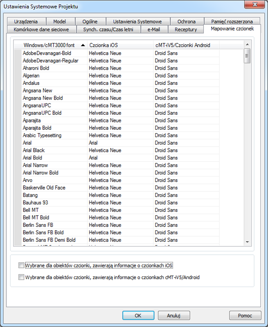Open iOS font cell for Arial Black
Image resolution: width=268 pixels, height=327 pixels.
tap(120, 150)
